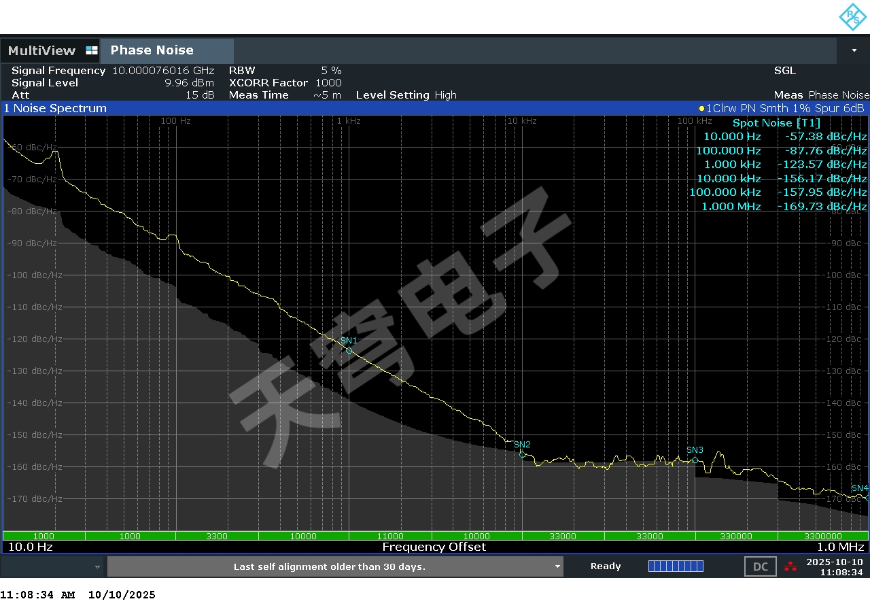Click the MultiView grid icon

click(x=92, y=51)
